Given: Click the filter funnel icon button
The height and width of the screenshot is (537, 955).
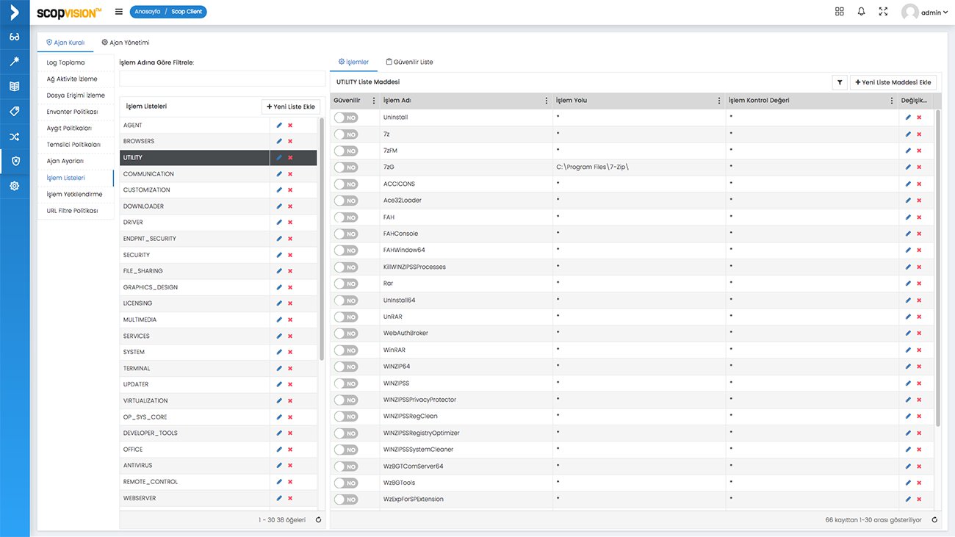Looking at the screenshot, I should 840,83.
